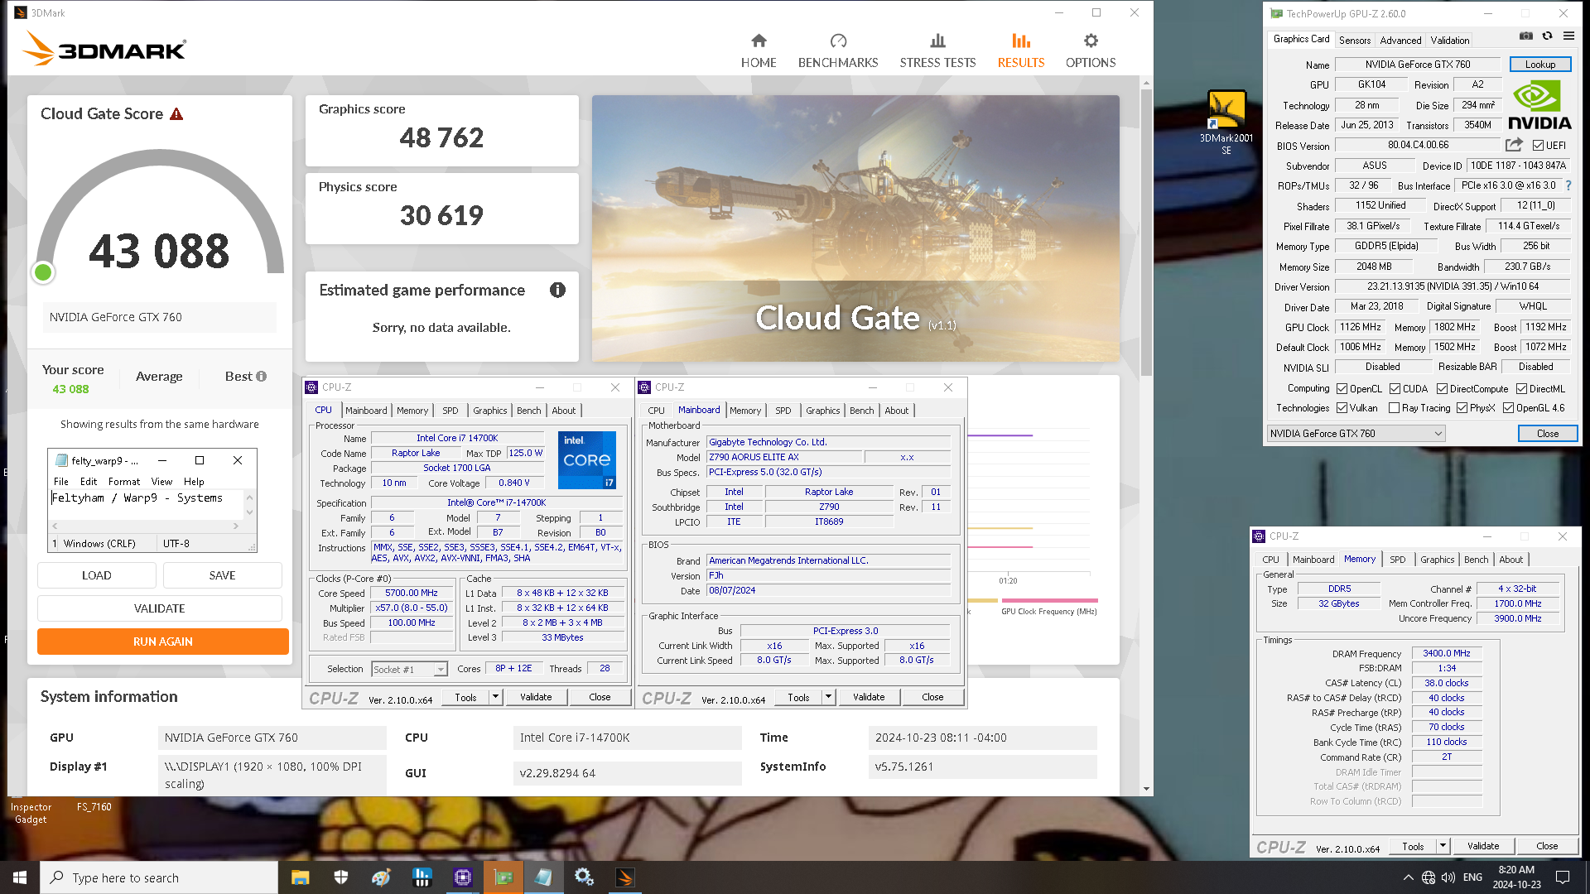Click the 3DMark vertical scrollbar thumb
The width and height of the screenshot is (1590, 894).
click(x=1146, y=232)
